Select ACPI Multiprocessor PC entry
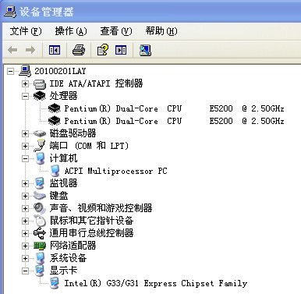 [115, 171]
